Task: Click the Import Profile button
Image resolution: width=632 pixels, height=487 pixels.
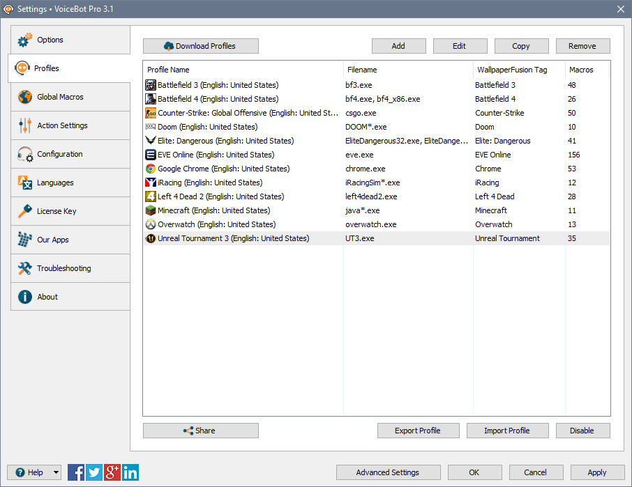Action: (507, 431)
